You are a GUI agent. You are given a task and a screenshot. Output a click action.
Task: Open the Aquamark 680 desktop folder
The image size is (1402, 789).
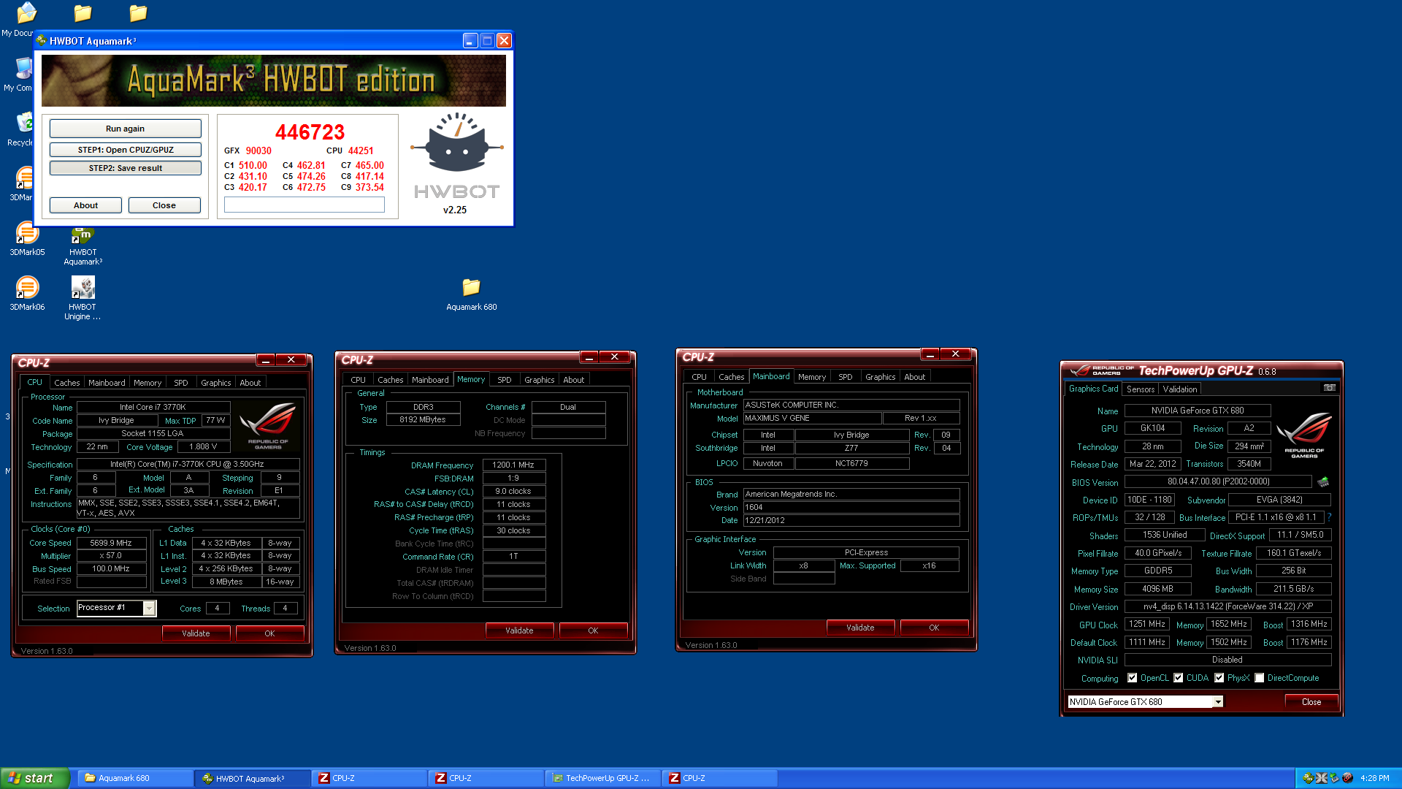click(471, 294)
